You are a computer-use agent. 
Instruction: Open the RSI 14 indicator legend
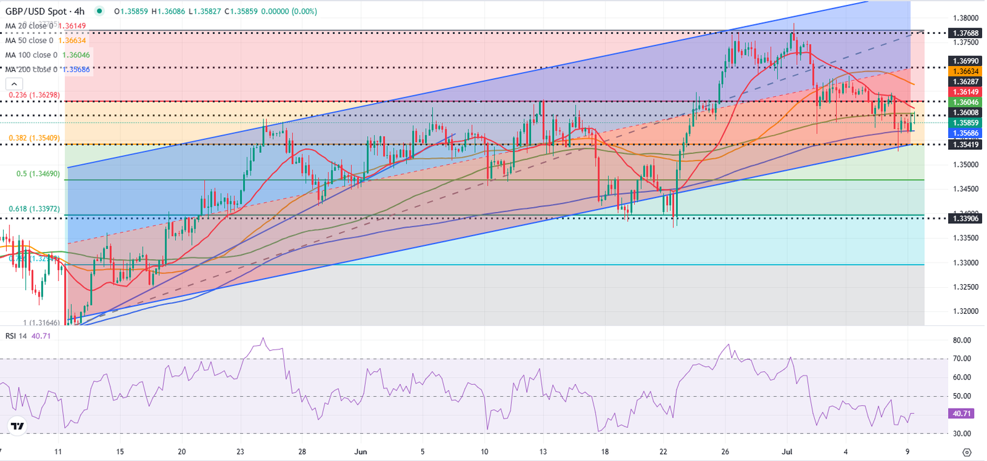coord(28,336)
